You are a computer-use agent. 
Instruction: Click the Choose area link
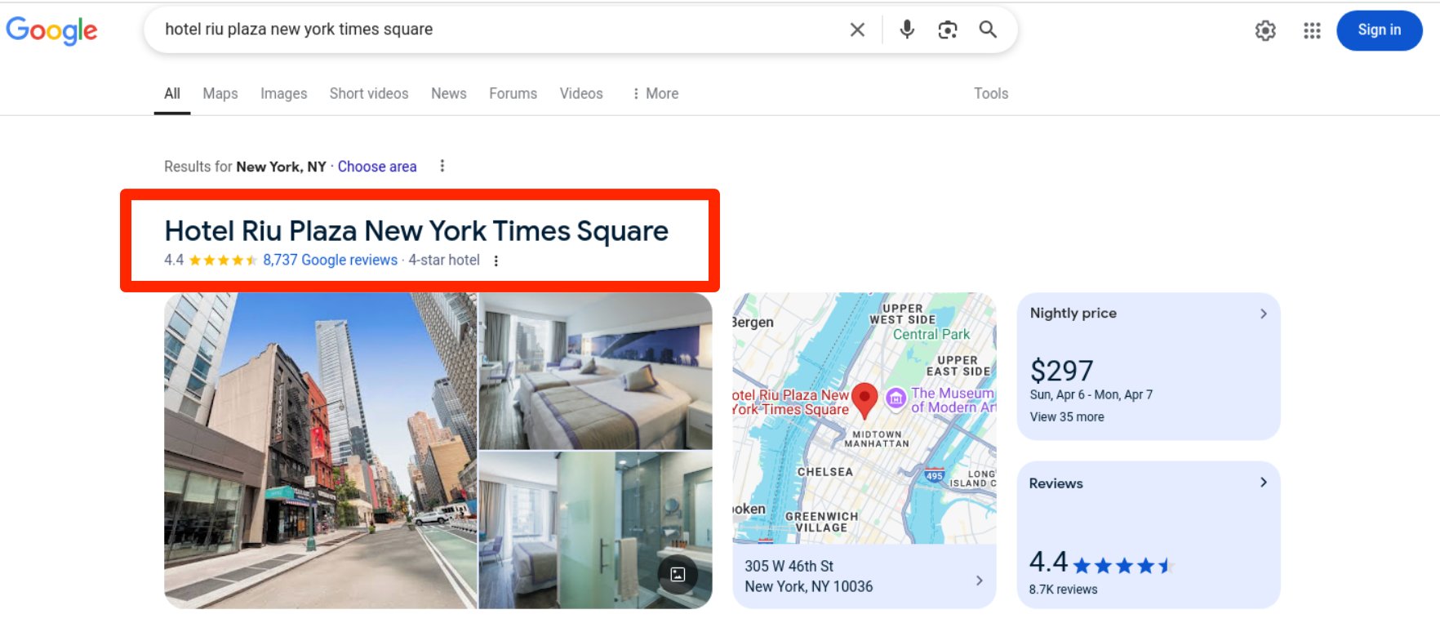pyautogui.click(x=376, y=167)
